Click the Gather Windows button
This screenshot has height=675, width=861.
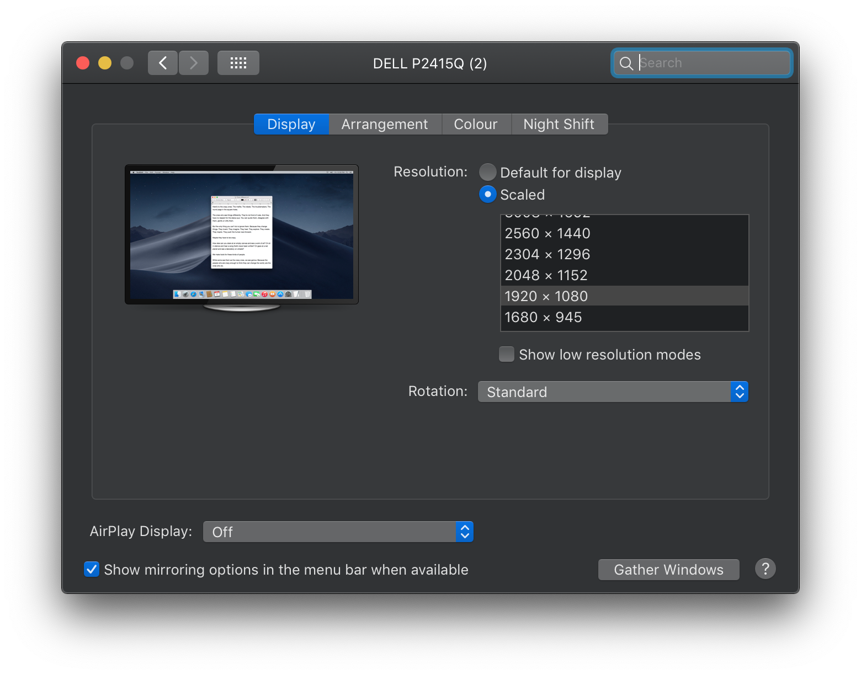coord(668,570)
